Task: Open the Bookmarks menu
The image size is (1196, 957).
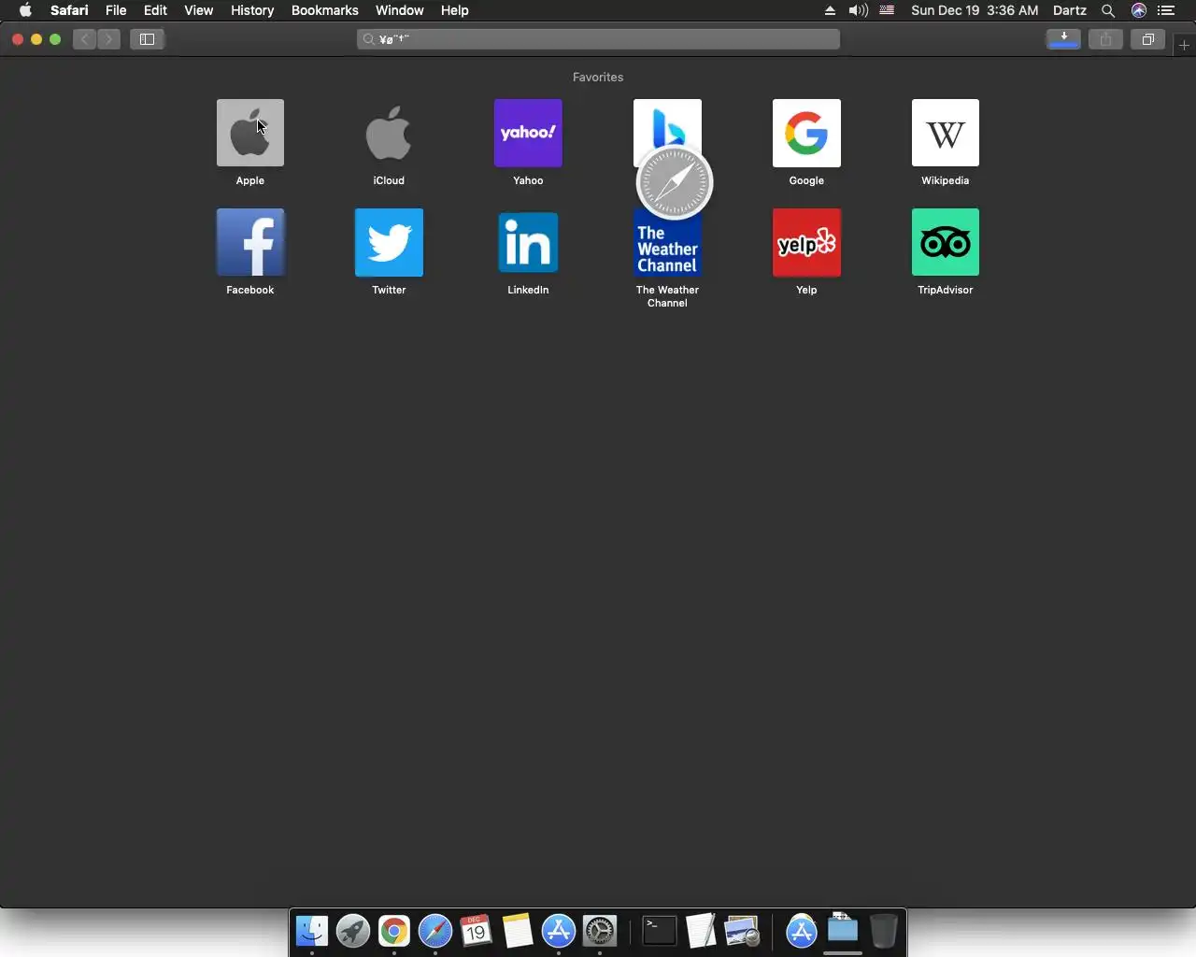Action: click(325, 10)
